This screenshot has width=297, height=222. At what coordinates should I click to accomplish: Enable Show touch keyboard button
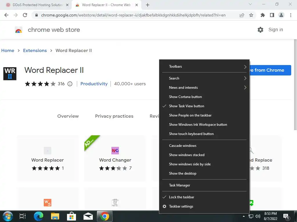(204, 134)
